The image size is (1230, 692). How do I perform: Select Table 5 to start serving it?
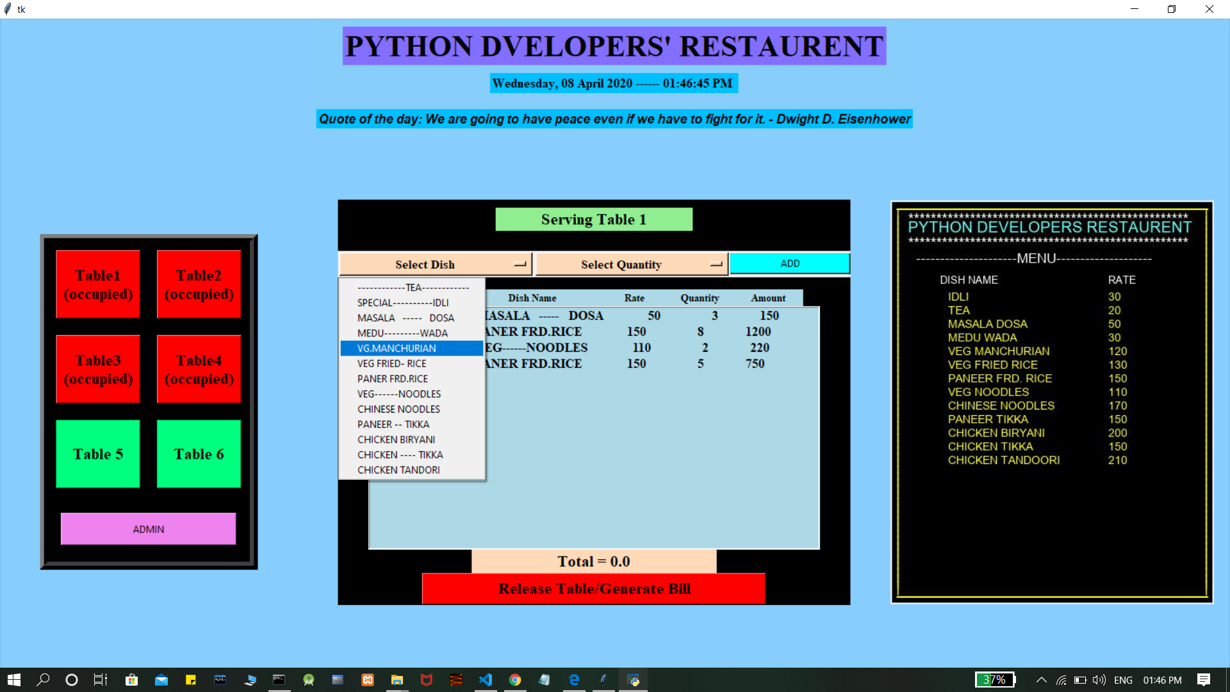[x=97, y=454]
